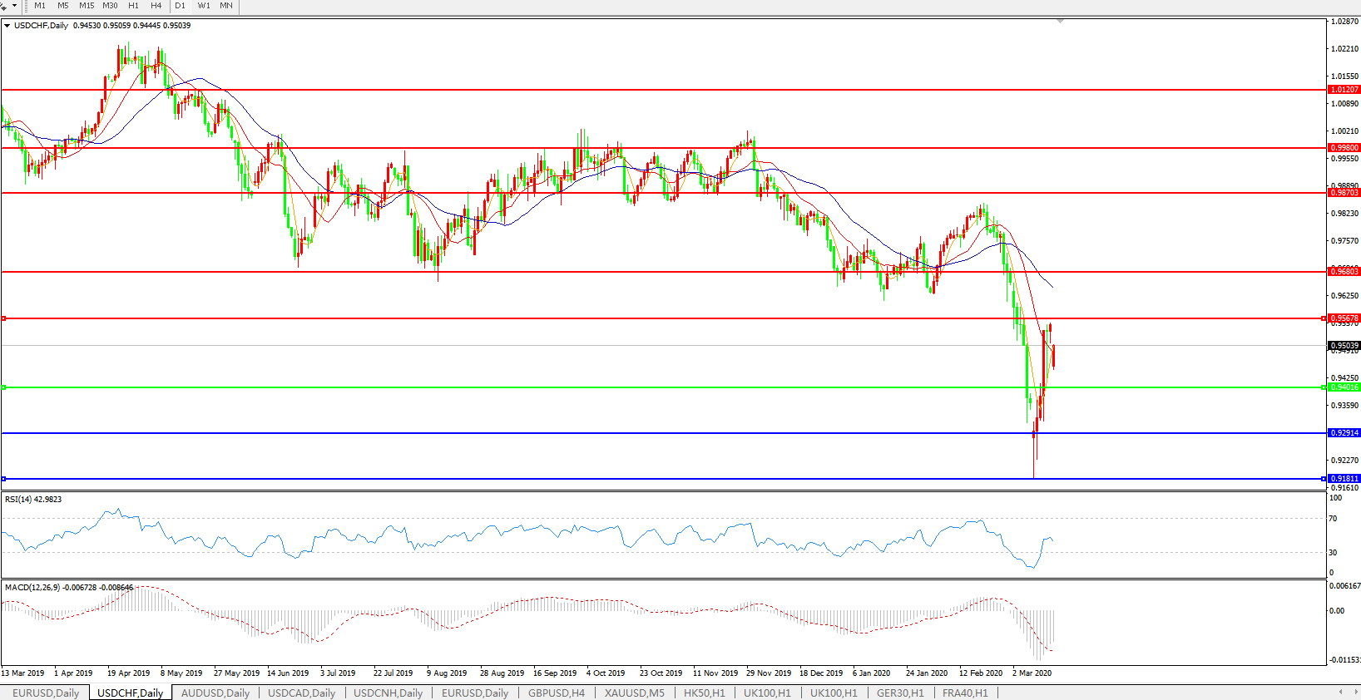The width and height of the screenshot is (1361, 700).
Task: Go to USDCNH,Daily chart tab
Action: [388, 693]
